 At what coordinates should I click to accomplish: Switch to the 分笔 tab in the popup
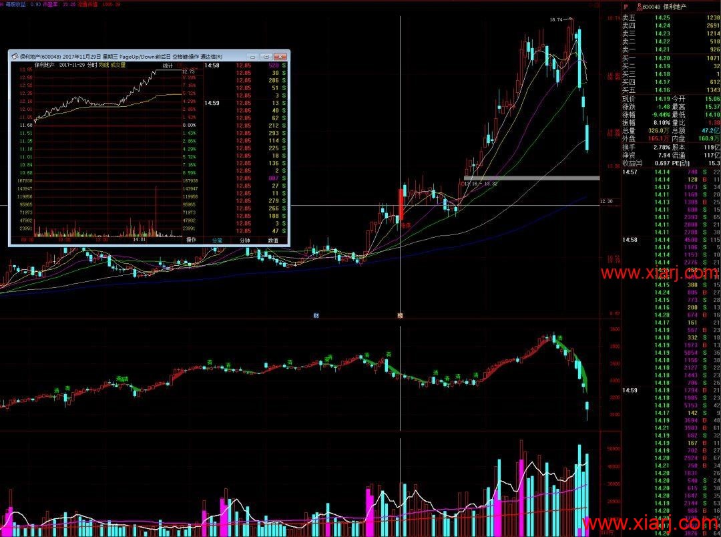[217, 240]
